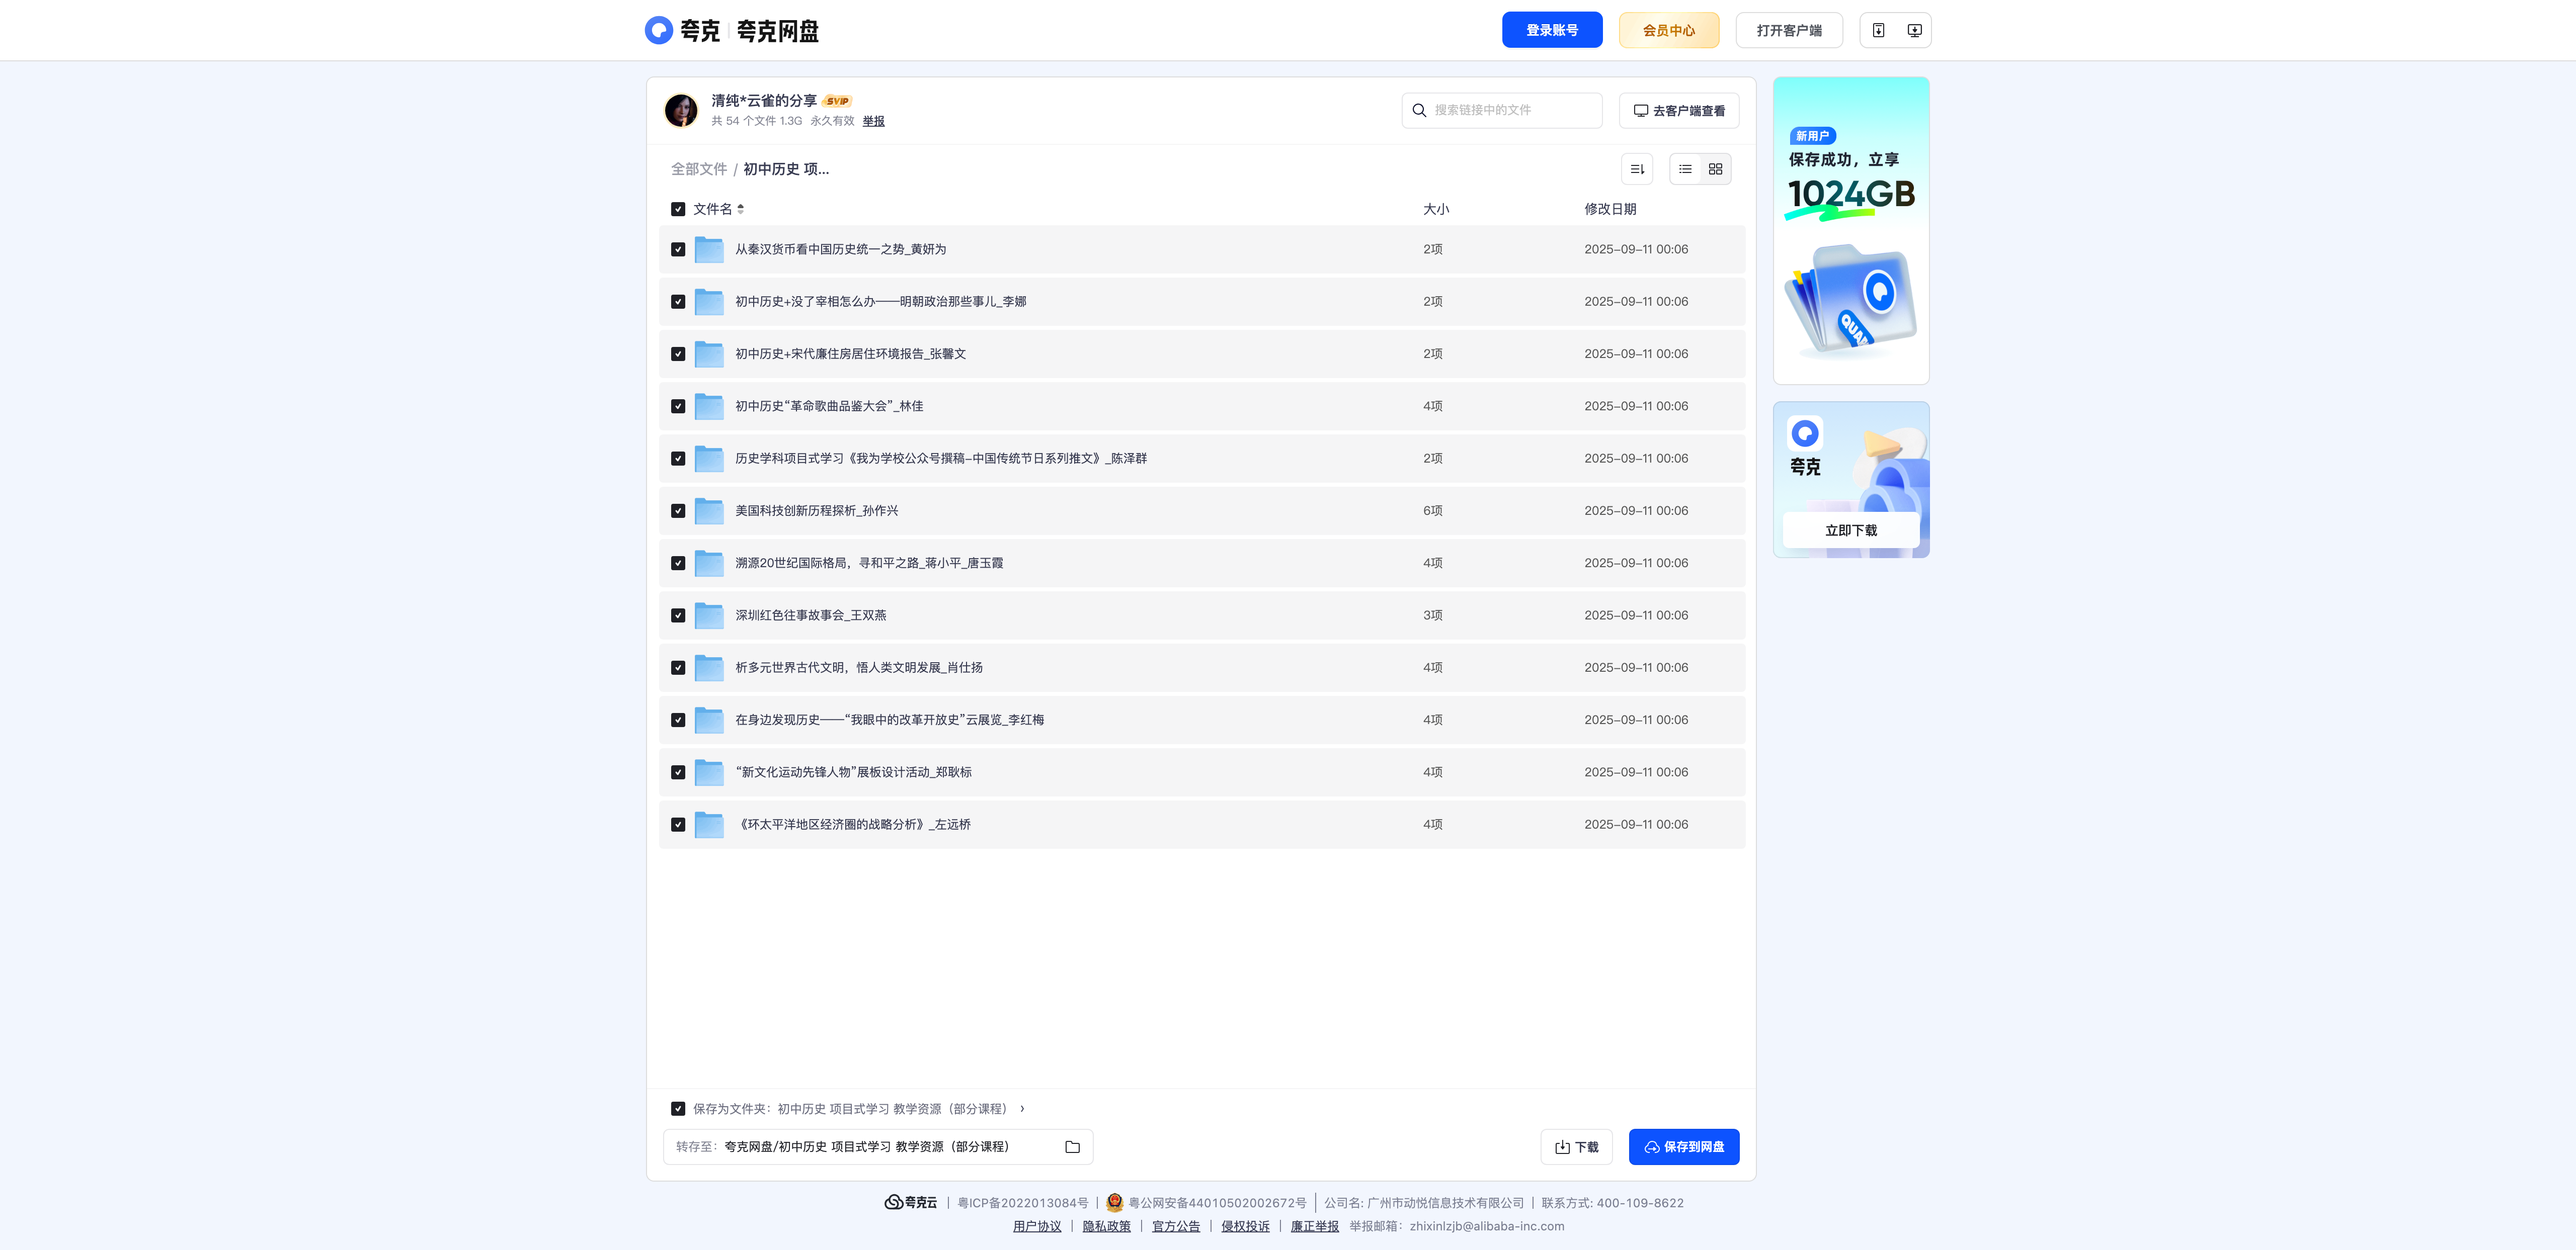Sort by 文件名 column arrow
The image size is (2576, 1250).
tap(741, 209)
